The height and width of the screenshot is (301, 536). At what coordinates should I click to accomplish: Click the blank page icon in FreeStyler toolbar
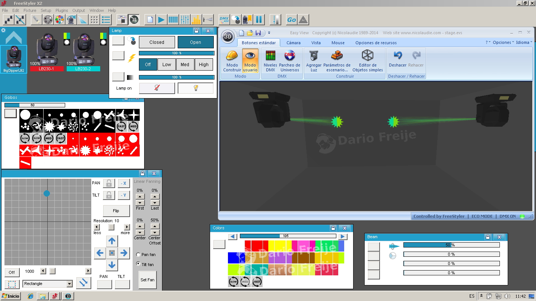[150, 19]
